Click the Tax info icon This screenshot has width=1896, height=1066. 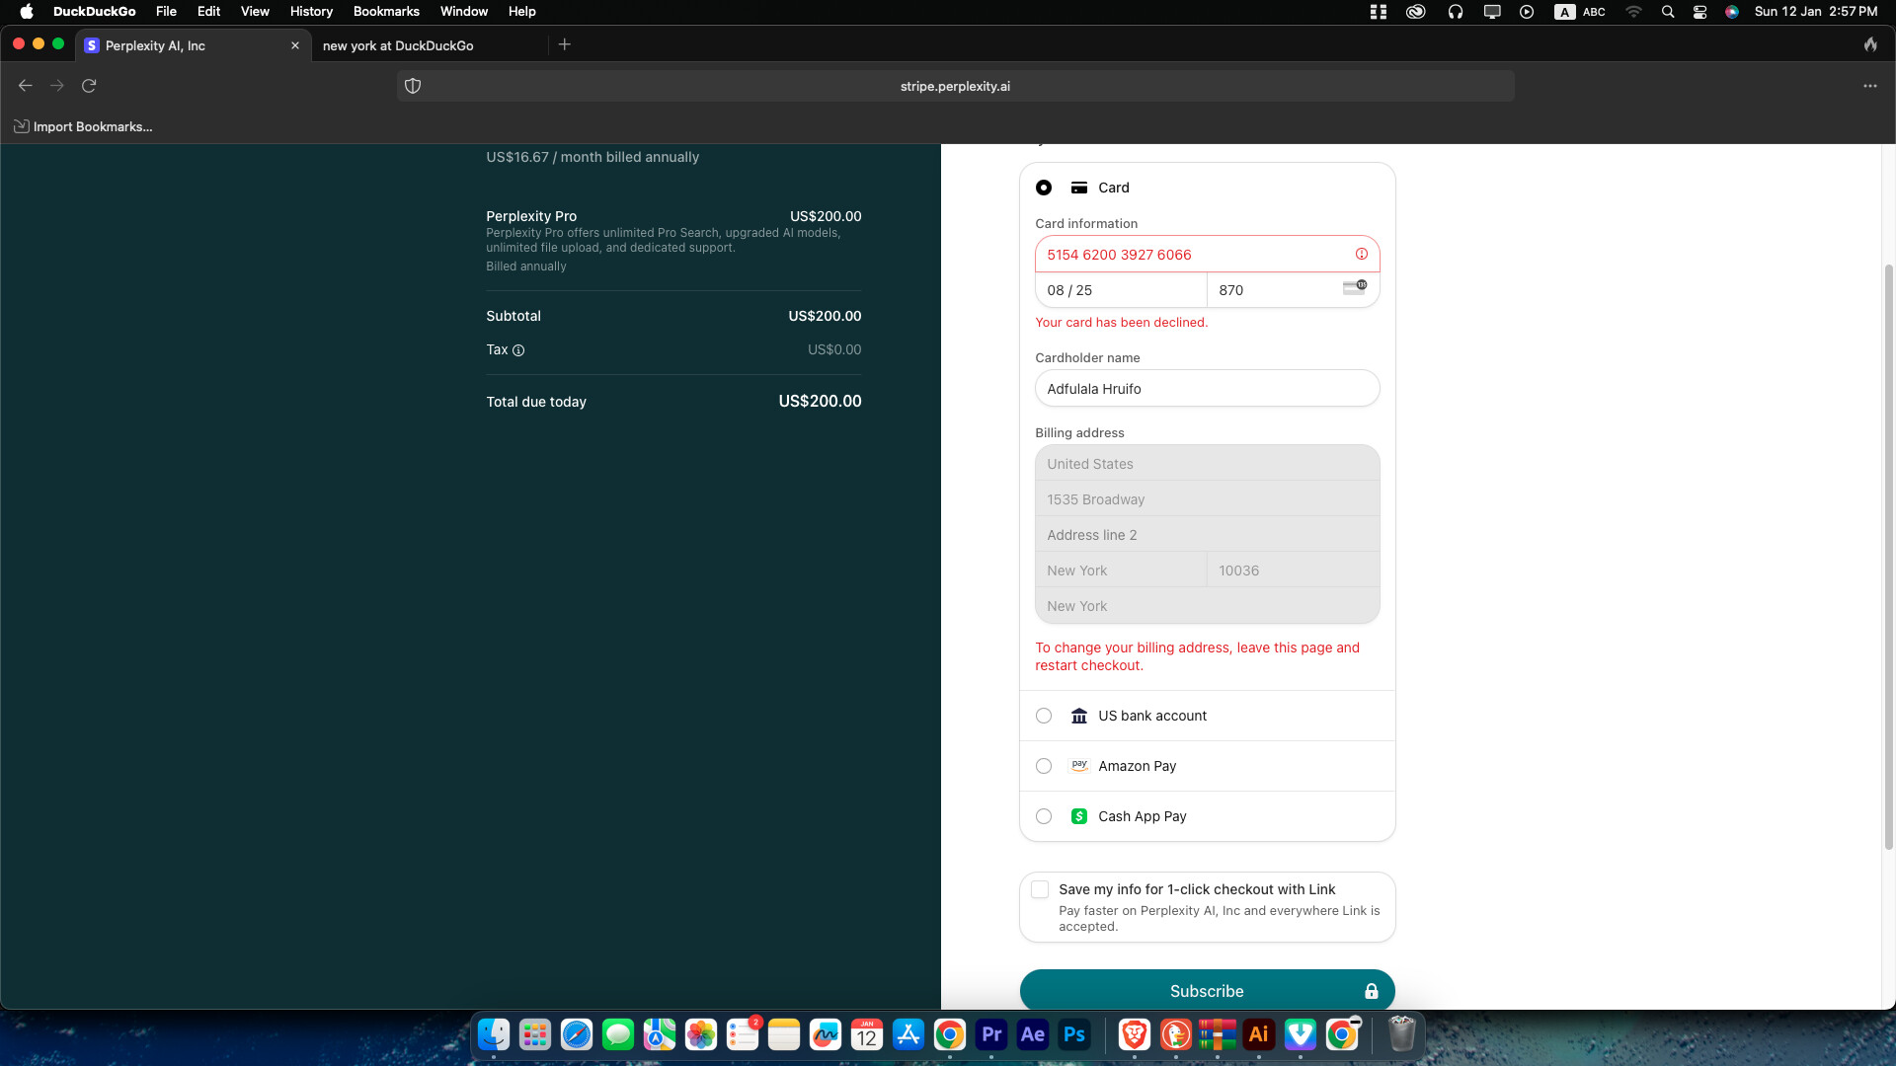(518, 350)
